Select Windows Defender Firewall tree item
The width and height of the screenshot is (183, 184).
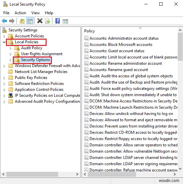47,66
